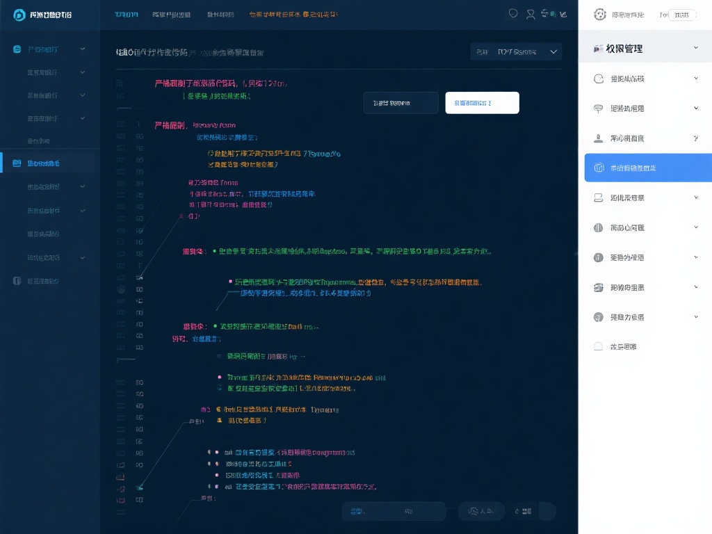Image resolution: width=712 pixels, height=534 pixels.
Task: Click the shield icon in the top header
Action: click(514, 13)
